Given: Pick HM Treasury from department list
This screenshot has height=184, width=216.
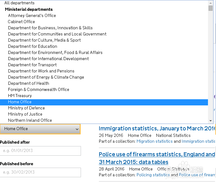Looking at the screenshot, I should (x=20, y=96).
